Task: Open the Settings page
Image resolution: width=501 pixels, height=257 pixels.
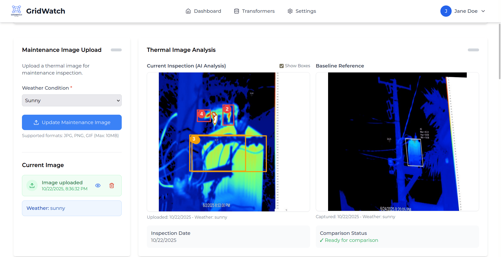Action: tap(302, 11)
